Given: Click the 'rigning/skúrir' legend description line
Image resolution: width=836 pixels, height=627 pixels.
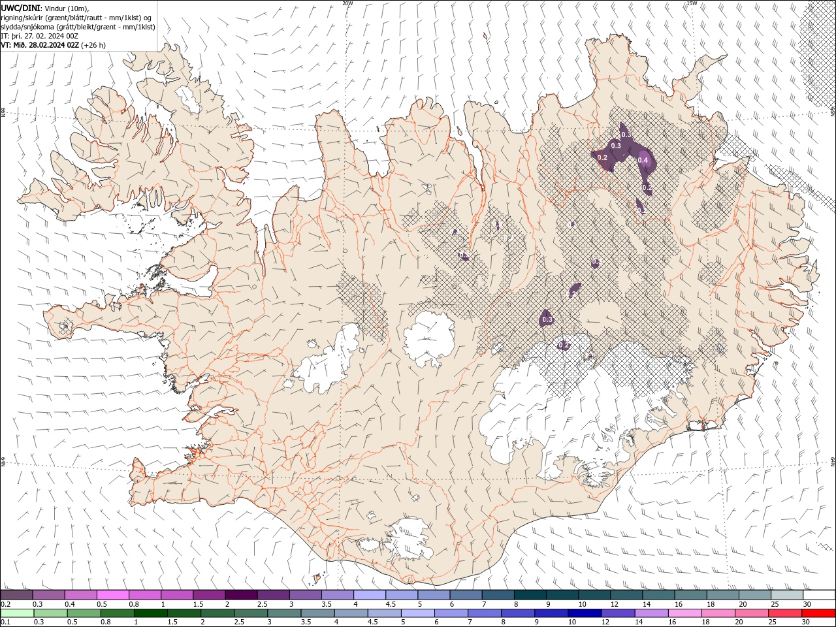Looking at the screenshot, I should (x=77, y=17).
